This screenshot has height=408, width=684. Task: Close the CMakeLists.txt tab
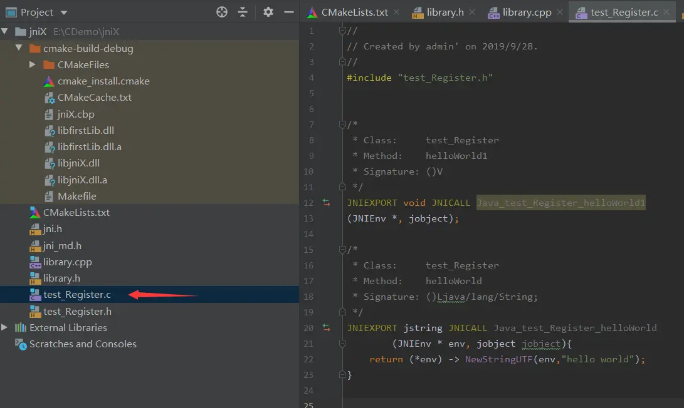coord(396,12)
